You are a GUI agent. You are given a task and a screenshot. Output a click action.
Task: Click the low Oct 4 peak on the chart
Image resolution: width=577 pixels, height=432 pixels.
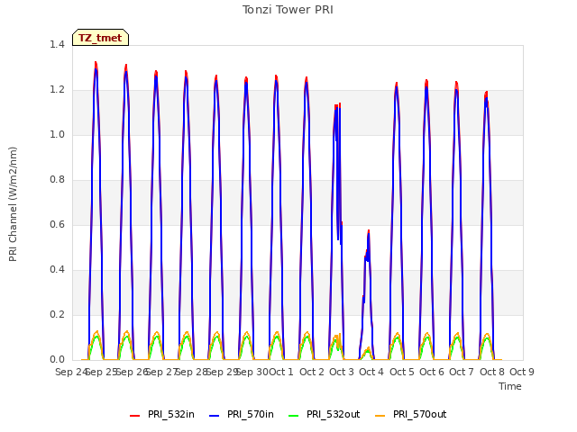[369, 231]
